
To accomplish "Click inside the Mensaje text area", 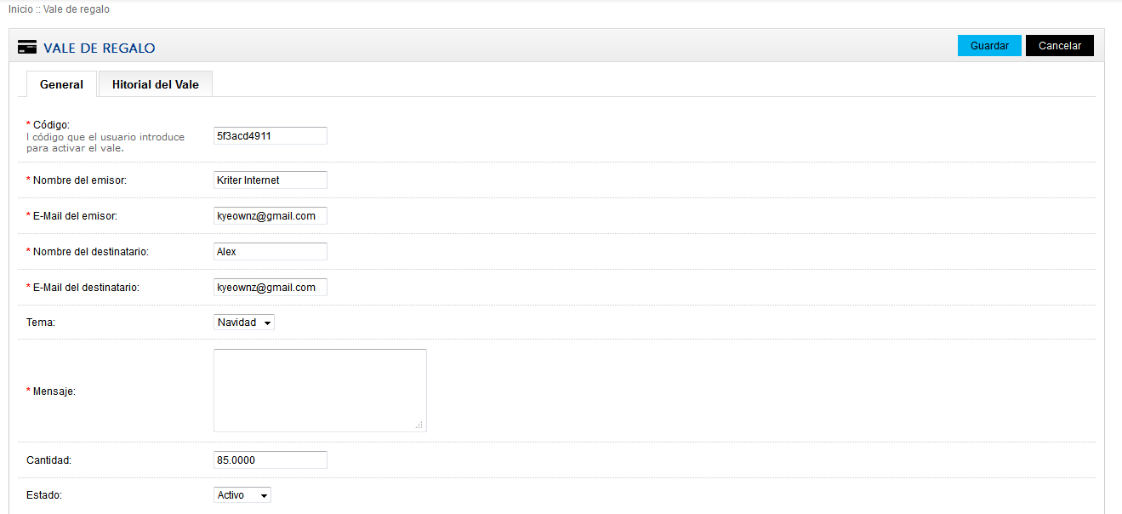I will click(320, 391).
